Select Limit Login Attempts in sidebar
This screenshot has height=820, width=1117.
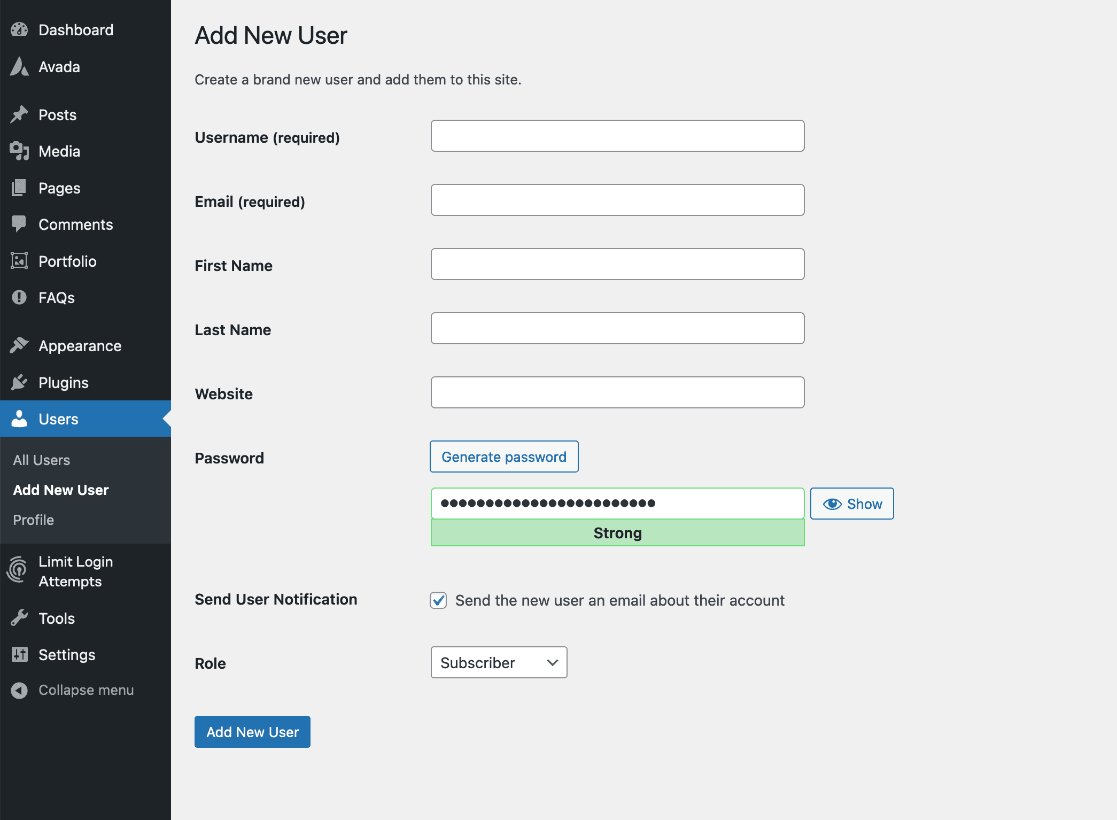click(86, 571)
